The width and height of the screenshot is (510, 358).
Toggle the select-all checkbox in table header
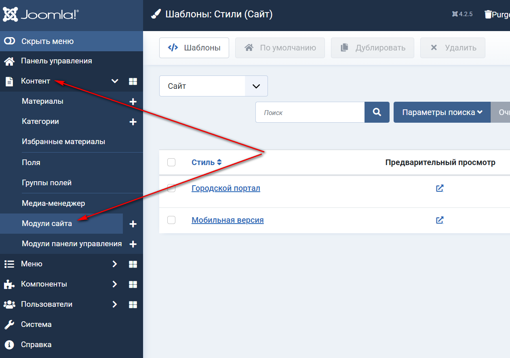pyautogui.click(x=171, y=162)
